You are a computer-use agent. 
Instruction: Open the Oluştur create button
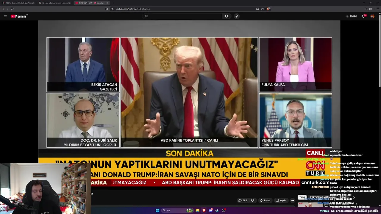coord(351,16)
